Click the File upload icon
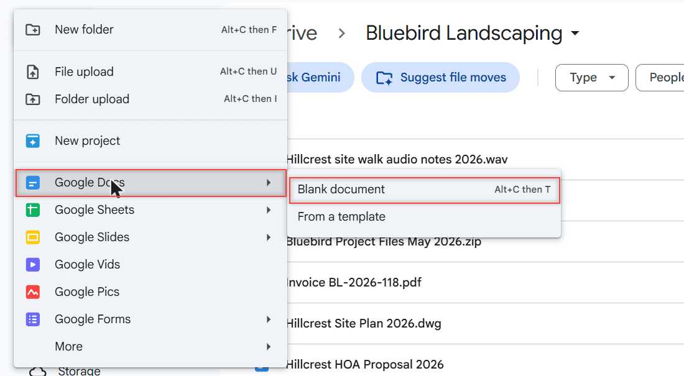The image size is (684, 376). tap(33, 71)
